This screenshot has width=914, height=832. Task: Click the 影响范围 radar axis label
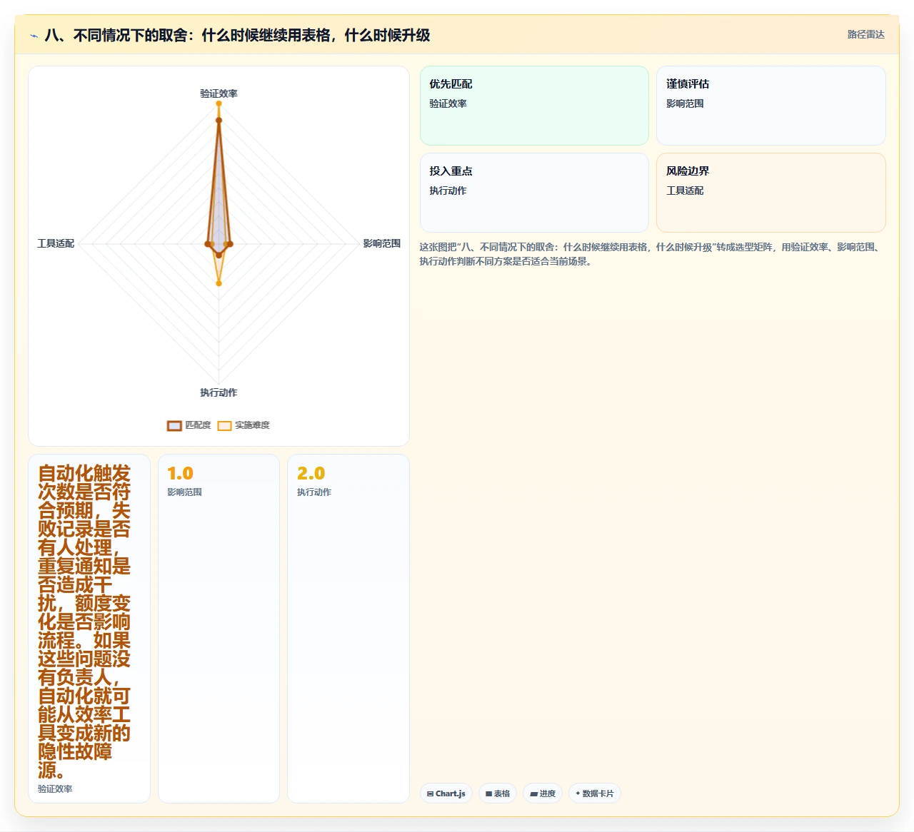pyautogui.click(x=382, y=243)
